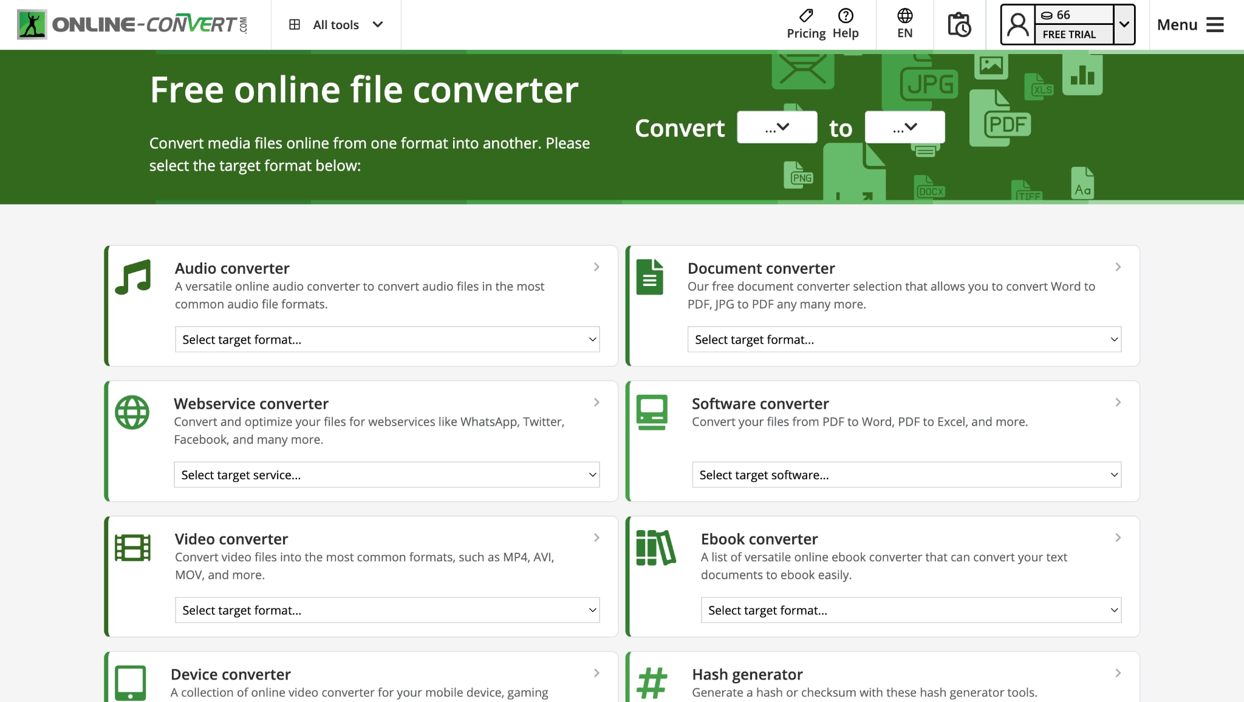Image resolution: width=1244 pixels, height=702 pixels.
Task: Expand the source format dropdown next to Convert
Action: (x=777, y=127)
